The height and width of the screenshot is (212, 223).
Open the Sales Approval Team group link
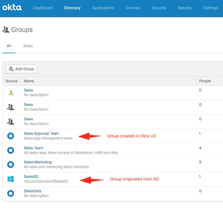41,134
